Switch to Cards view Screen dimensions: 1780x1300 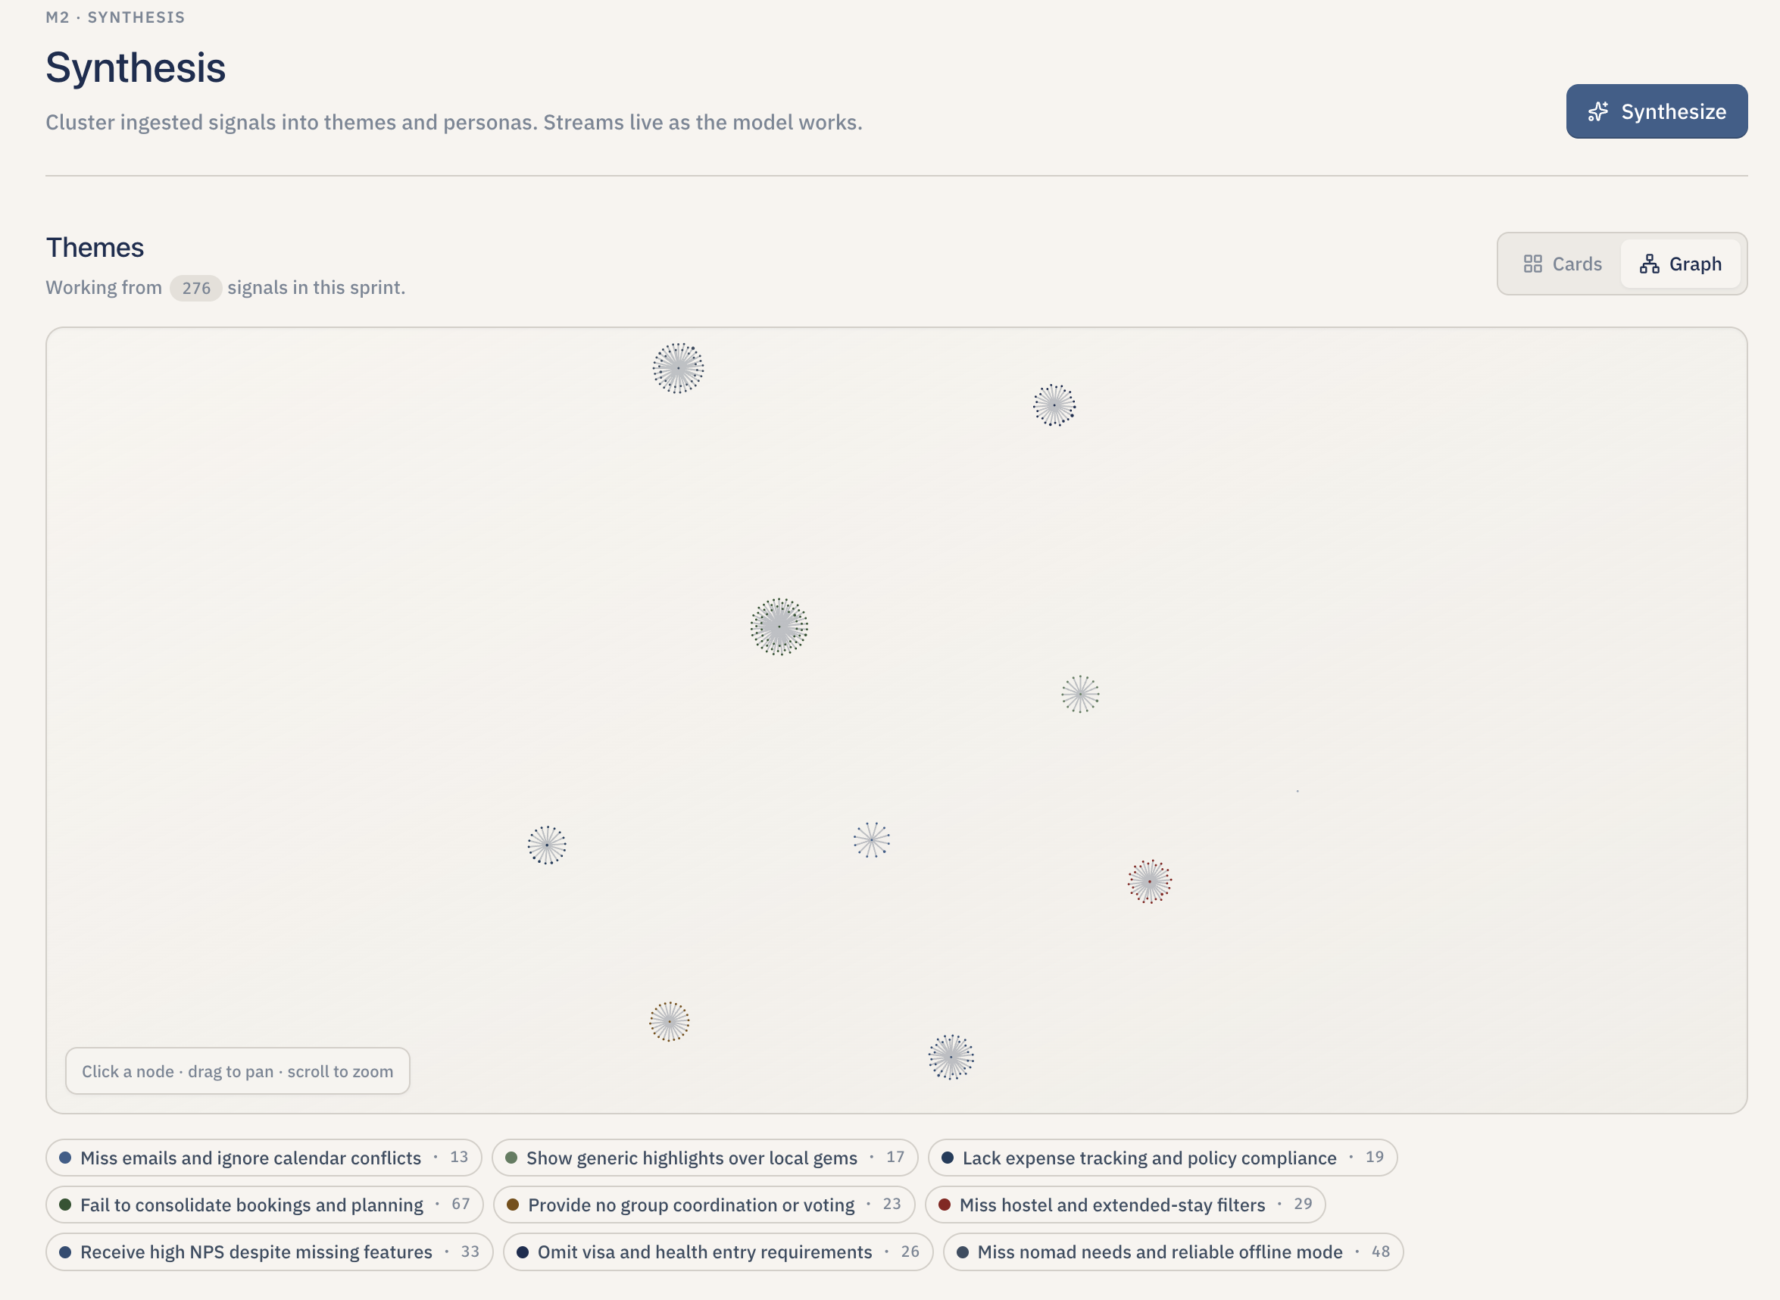coord(1562,264)
